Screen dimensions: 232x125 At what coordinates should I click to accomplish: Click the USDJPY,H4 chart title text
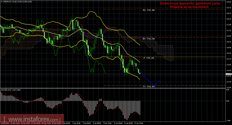pos(6,2)
